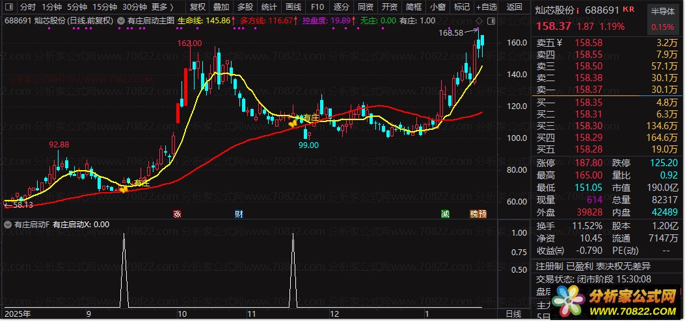Click the red info icon after 灿芯股份

[578, 10]
